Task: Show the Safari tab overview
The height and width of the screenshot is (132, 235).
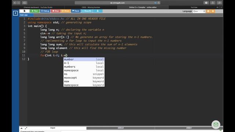Action: pyautogui.click(x=219, y=3)
